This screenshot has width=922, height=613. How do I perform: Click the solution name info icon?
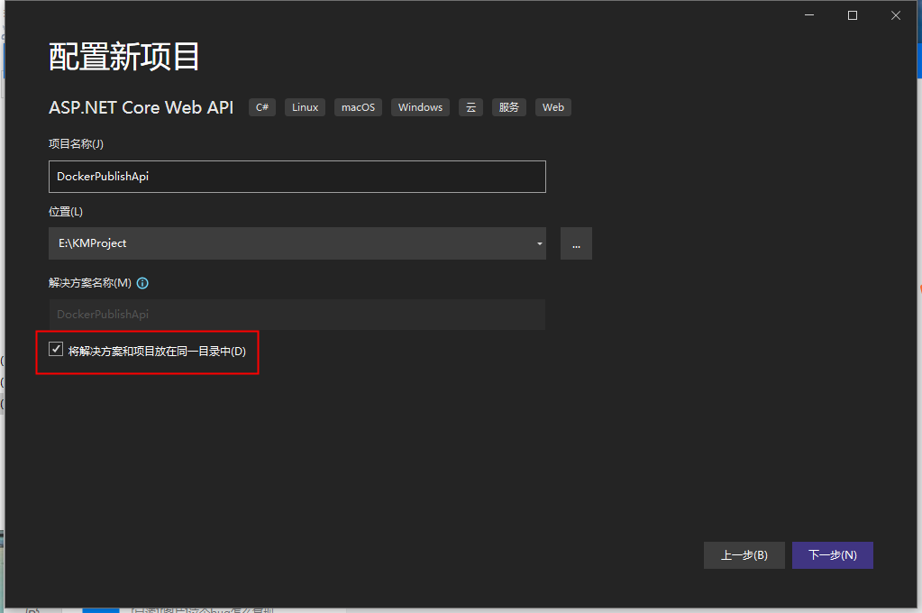coord(142,283)
